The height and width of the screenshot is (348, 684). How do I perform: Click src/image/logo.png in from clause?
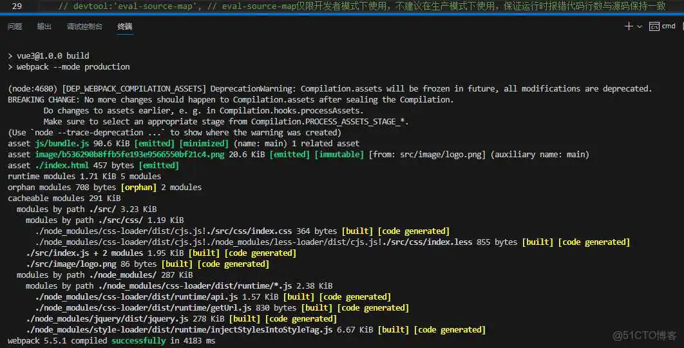[x=439, y=154]
